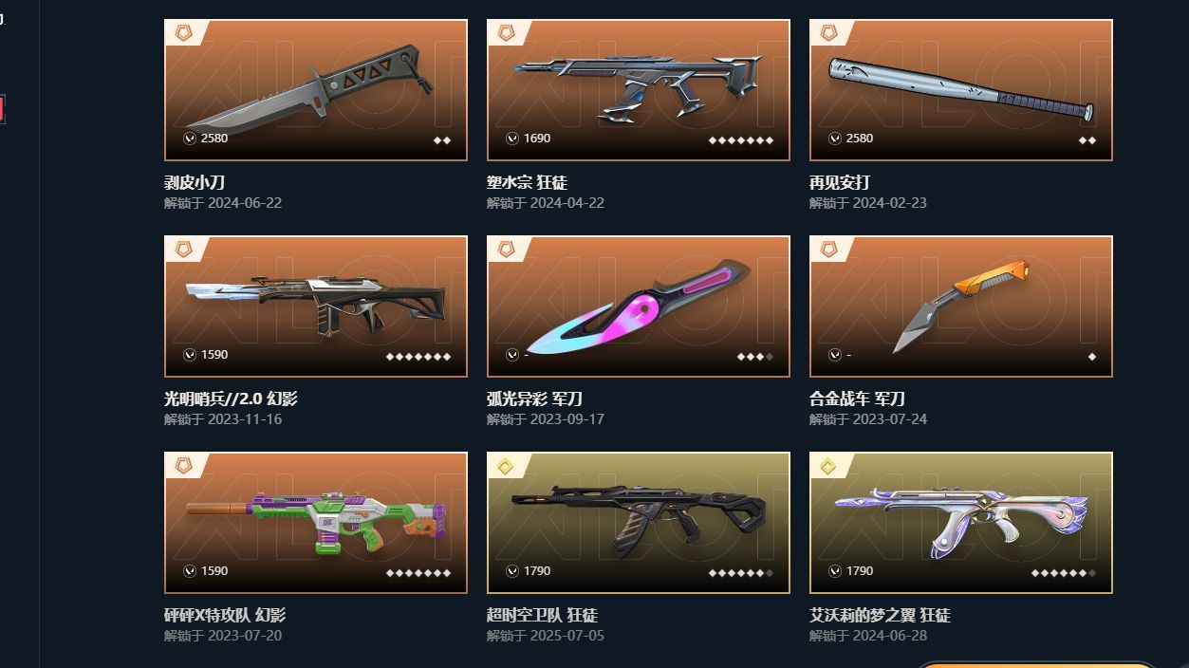1189x668 pixels.
Task: Click the VP currency icon beside 1690
Action: click(512, 139)
